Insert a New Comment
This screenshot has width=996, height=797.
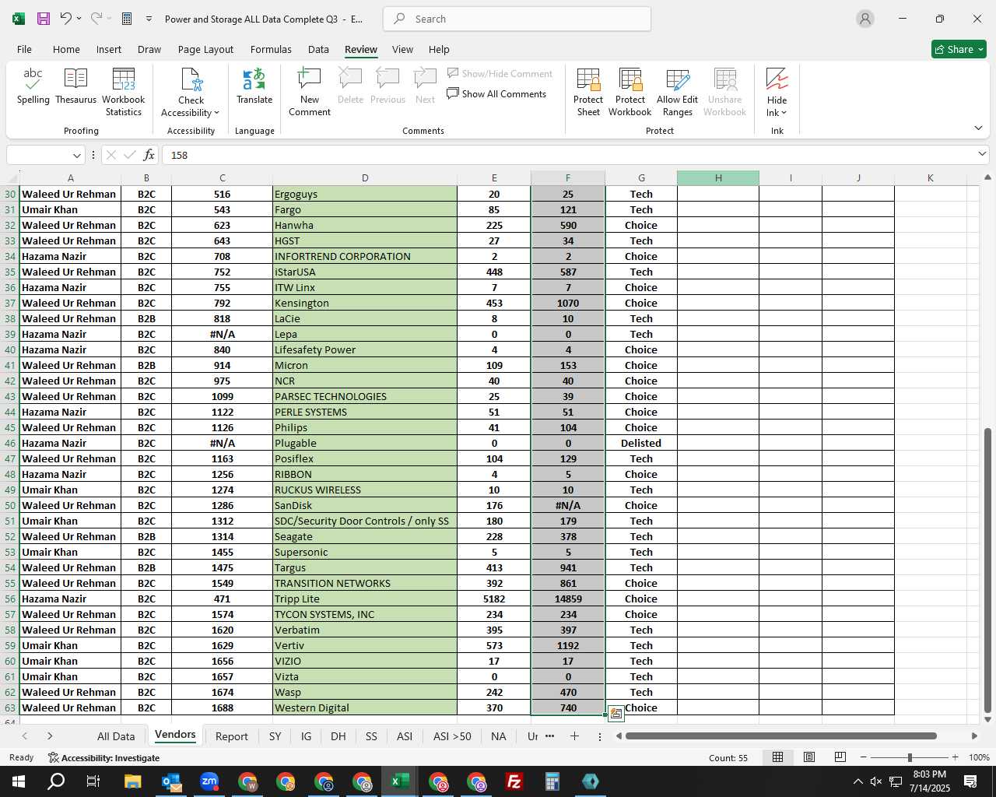310,93
